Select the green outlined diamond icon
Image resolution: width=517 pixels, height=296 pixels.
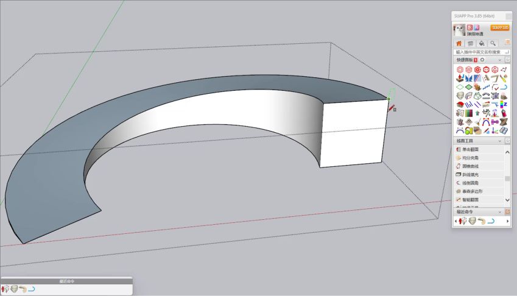(460, 87)
